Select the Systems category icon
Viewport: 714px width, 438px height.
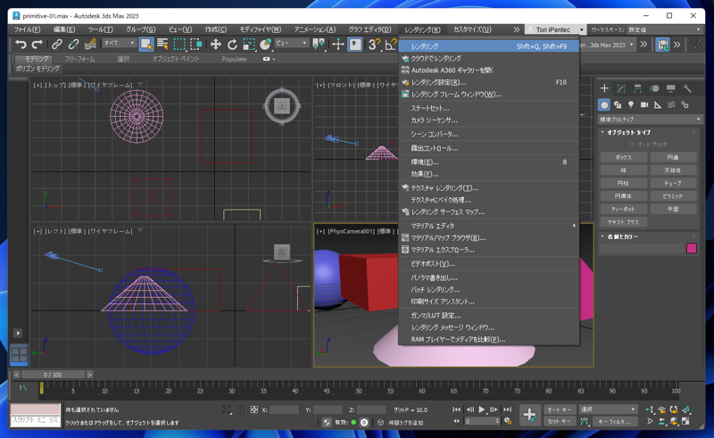[685, 105]
